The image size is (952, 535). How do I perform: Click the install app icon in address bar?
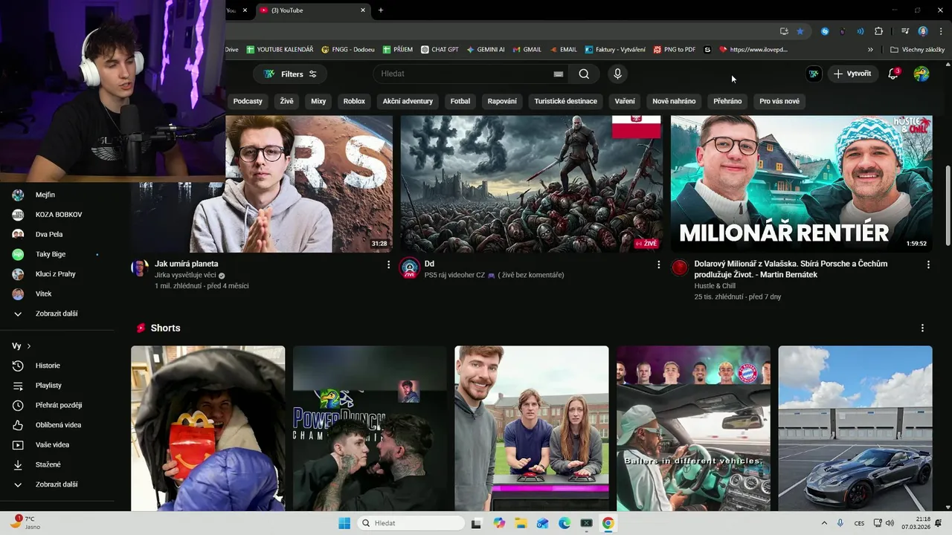pyautogui.click(x=784, y=31)
